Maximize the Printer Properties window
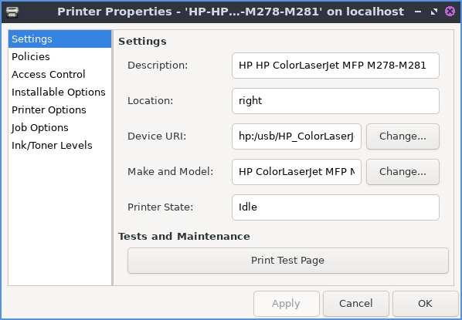Image resolution: width=462 pixels, height=320 pixels. (x=433, y=12)
